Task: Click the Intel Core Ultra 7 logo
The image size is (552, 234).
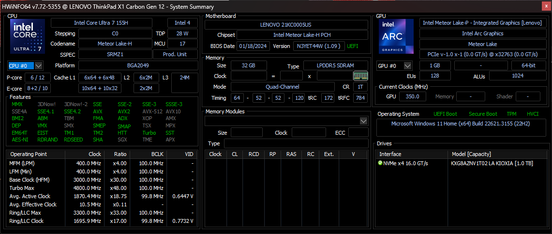Action: pos(28,37)
